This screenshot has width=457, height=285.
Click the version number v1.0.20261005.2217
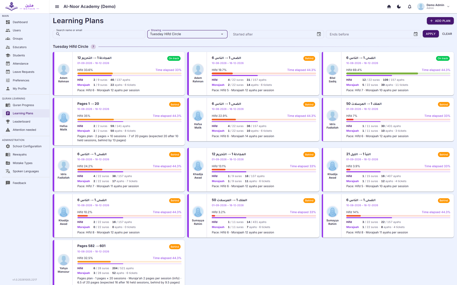[25, 280]
